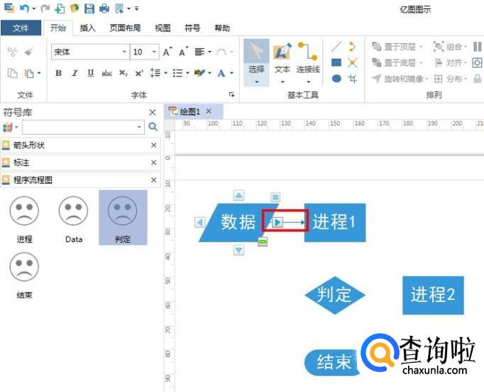The width and height of the screenshot is (484, 392).
Task: Switch to the 帮助 ribbon tab
Action: [222, 28]
